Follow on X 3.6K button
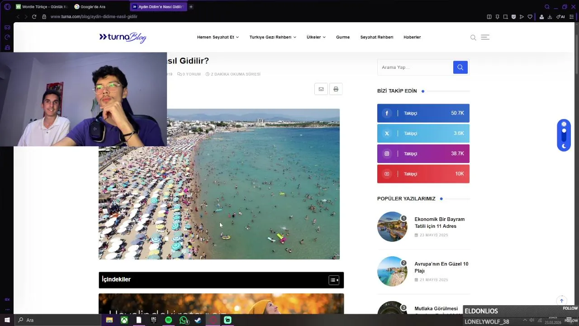The width and height of the screenshot is (579, 326). 423,134
